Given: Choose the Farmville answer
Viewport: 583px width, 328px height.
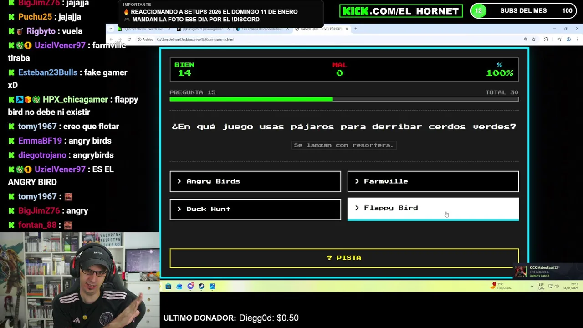Looking at the screenshot, I should pos(433,181).
